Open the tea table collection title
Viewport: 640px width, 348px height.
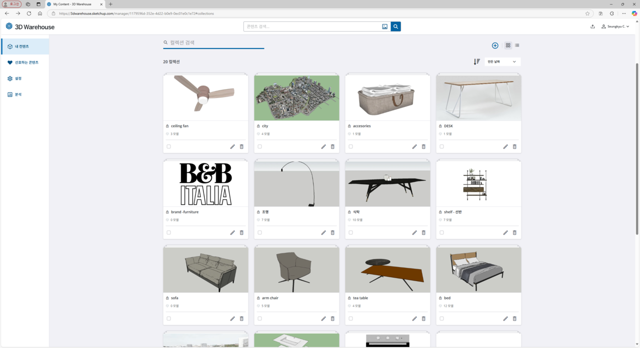[360, 298]
